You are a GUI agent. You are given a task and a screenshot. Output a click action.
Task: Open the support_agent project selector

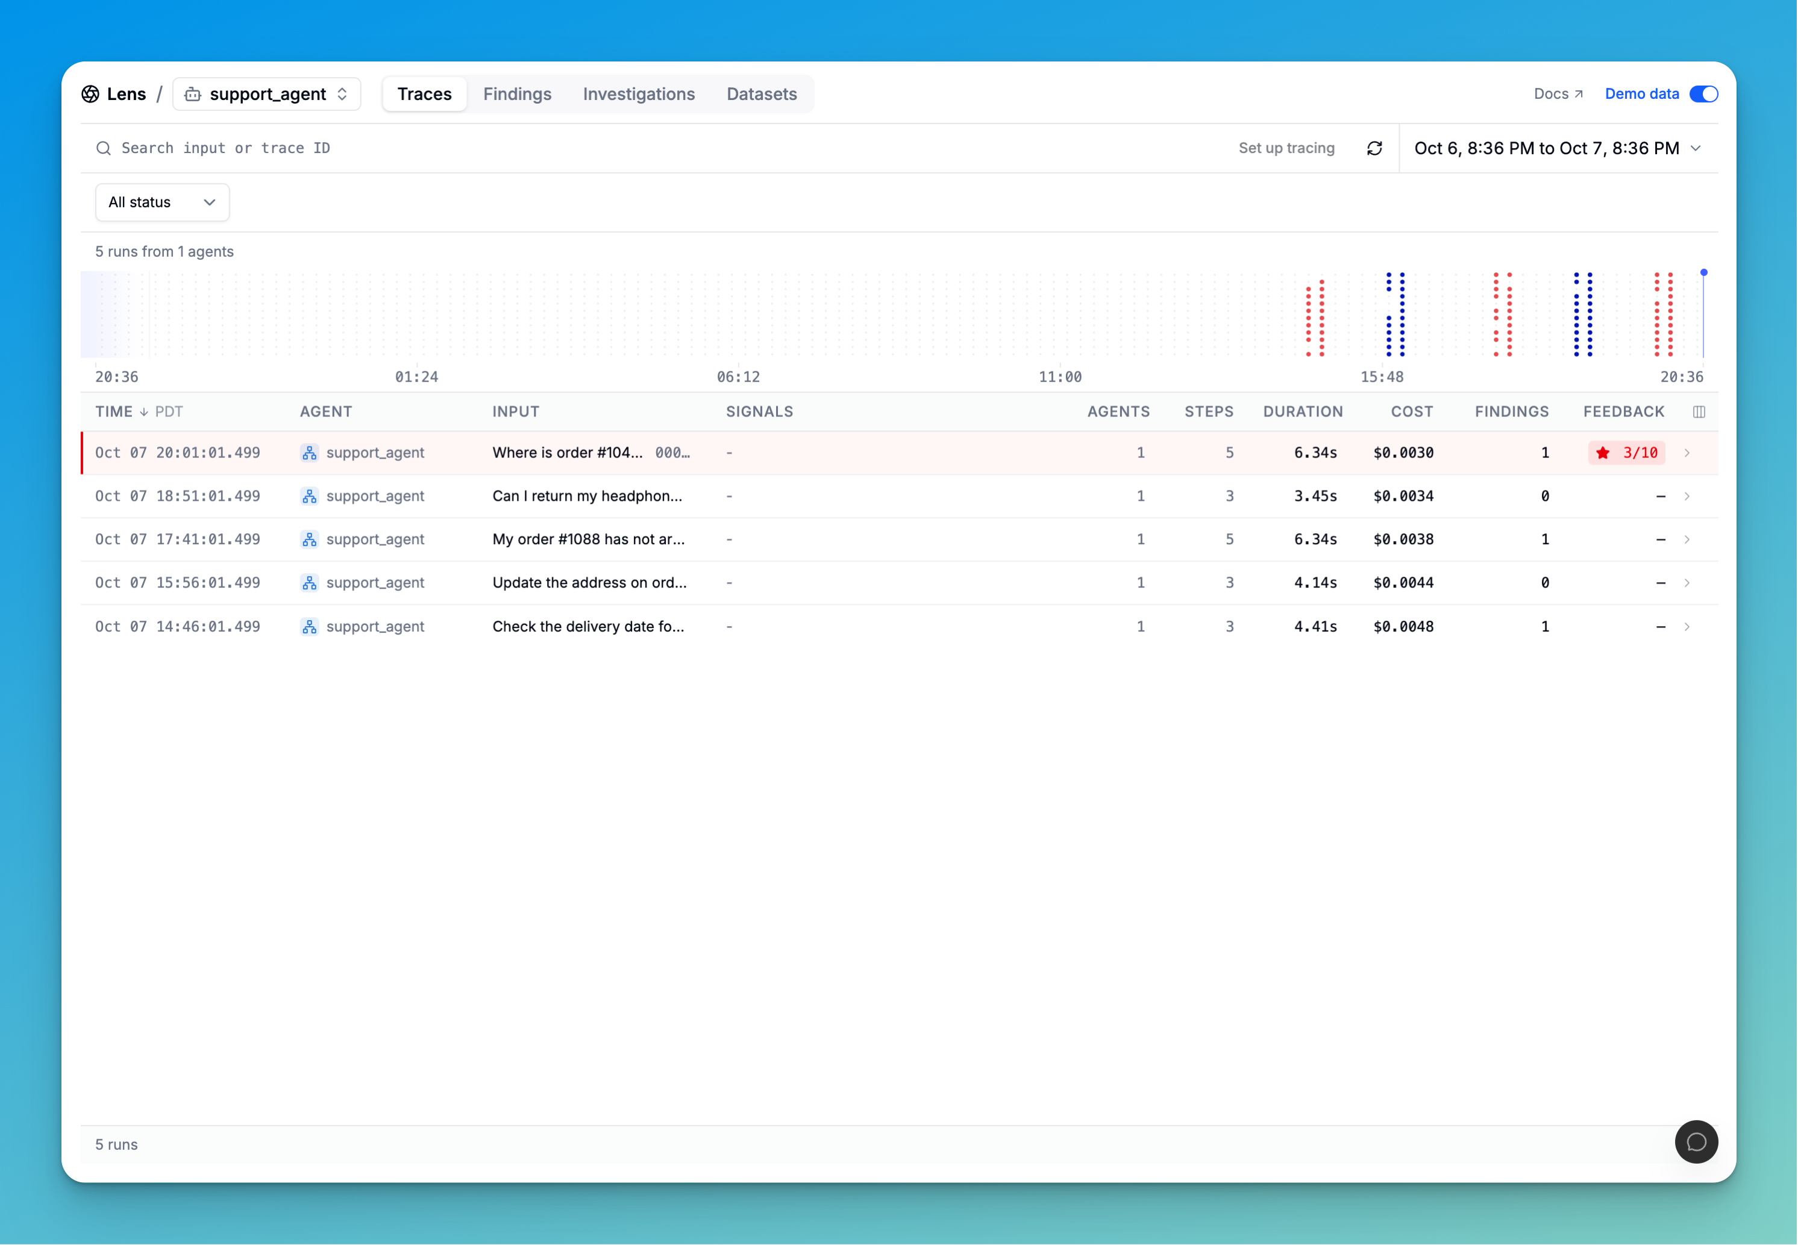(267, 95)
